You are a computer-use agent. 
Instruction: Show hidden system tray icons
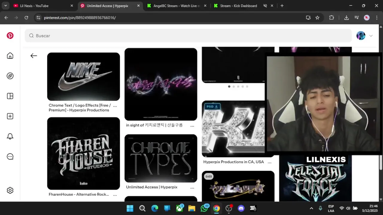tap(311, 208)
